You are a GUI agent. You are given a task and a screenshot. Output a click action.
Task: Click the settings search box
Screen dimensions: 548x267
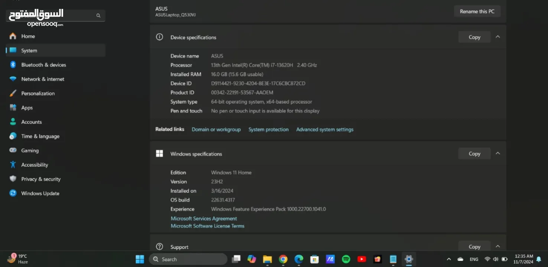click(56, 16)
